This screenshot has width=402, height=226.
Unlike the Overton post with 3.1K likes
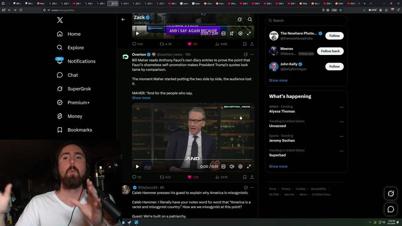(193, 177)
